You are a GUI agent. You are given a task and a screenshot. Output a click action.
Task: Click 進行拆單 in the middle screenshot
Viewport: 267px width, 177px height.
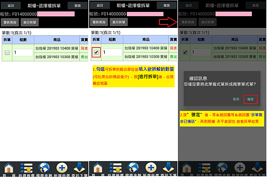coord(119,22)
